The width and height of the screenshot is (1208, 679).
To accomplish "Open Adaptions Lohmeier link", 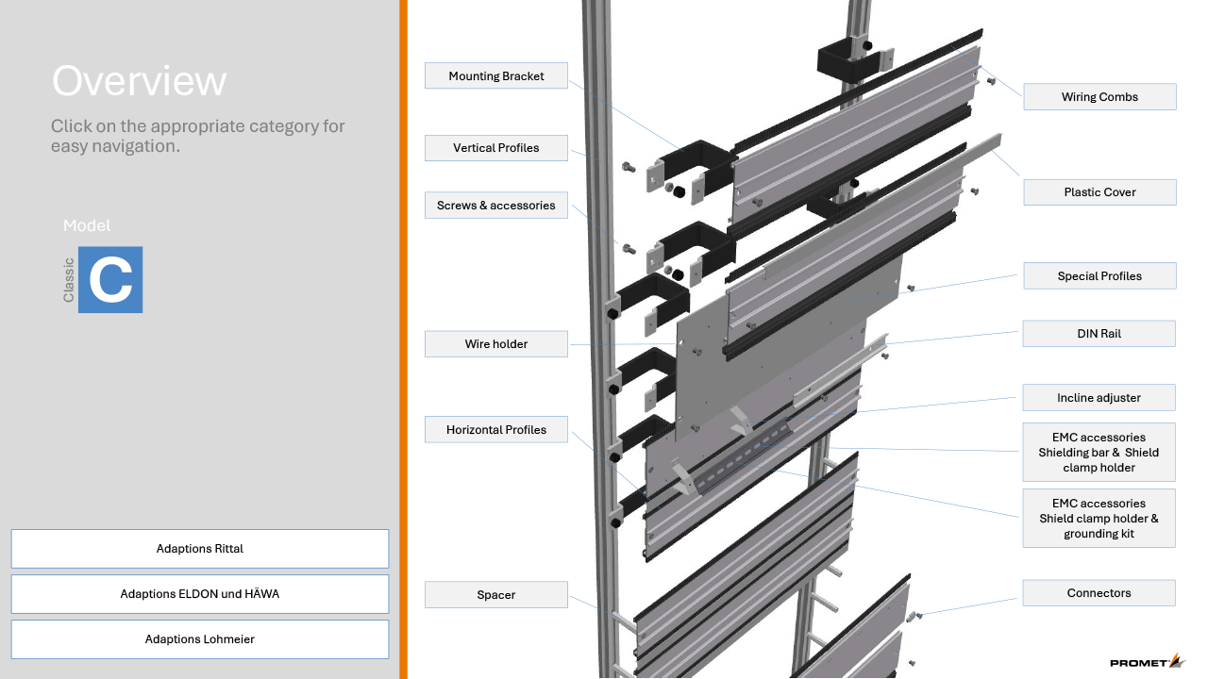I will [x=200, y=639].
